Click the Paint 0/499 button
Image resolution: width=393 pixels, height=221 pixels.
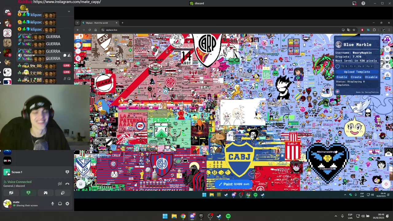[233, 184]
